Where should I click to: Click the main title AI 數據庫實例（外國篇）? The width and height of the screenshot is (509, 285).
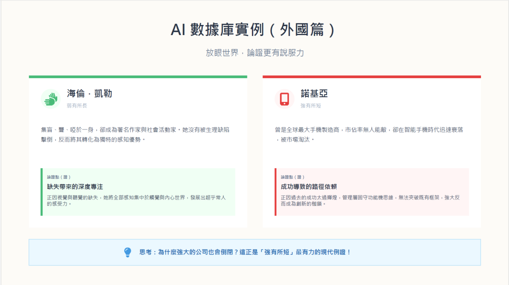tap(255, 30)
